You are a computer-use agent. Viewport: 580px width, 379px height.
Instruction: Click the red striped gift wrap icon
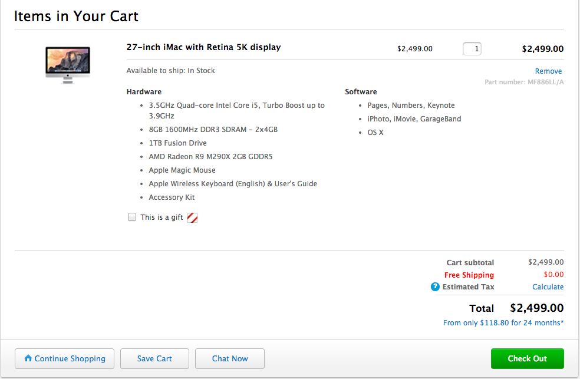click(x=192, y=217)
